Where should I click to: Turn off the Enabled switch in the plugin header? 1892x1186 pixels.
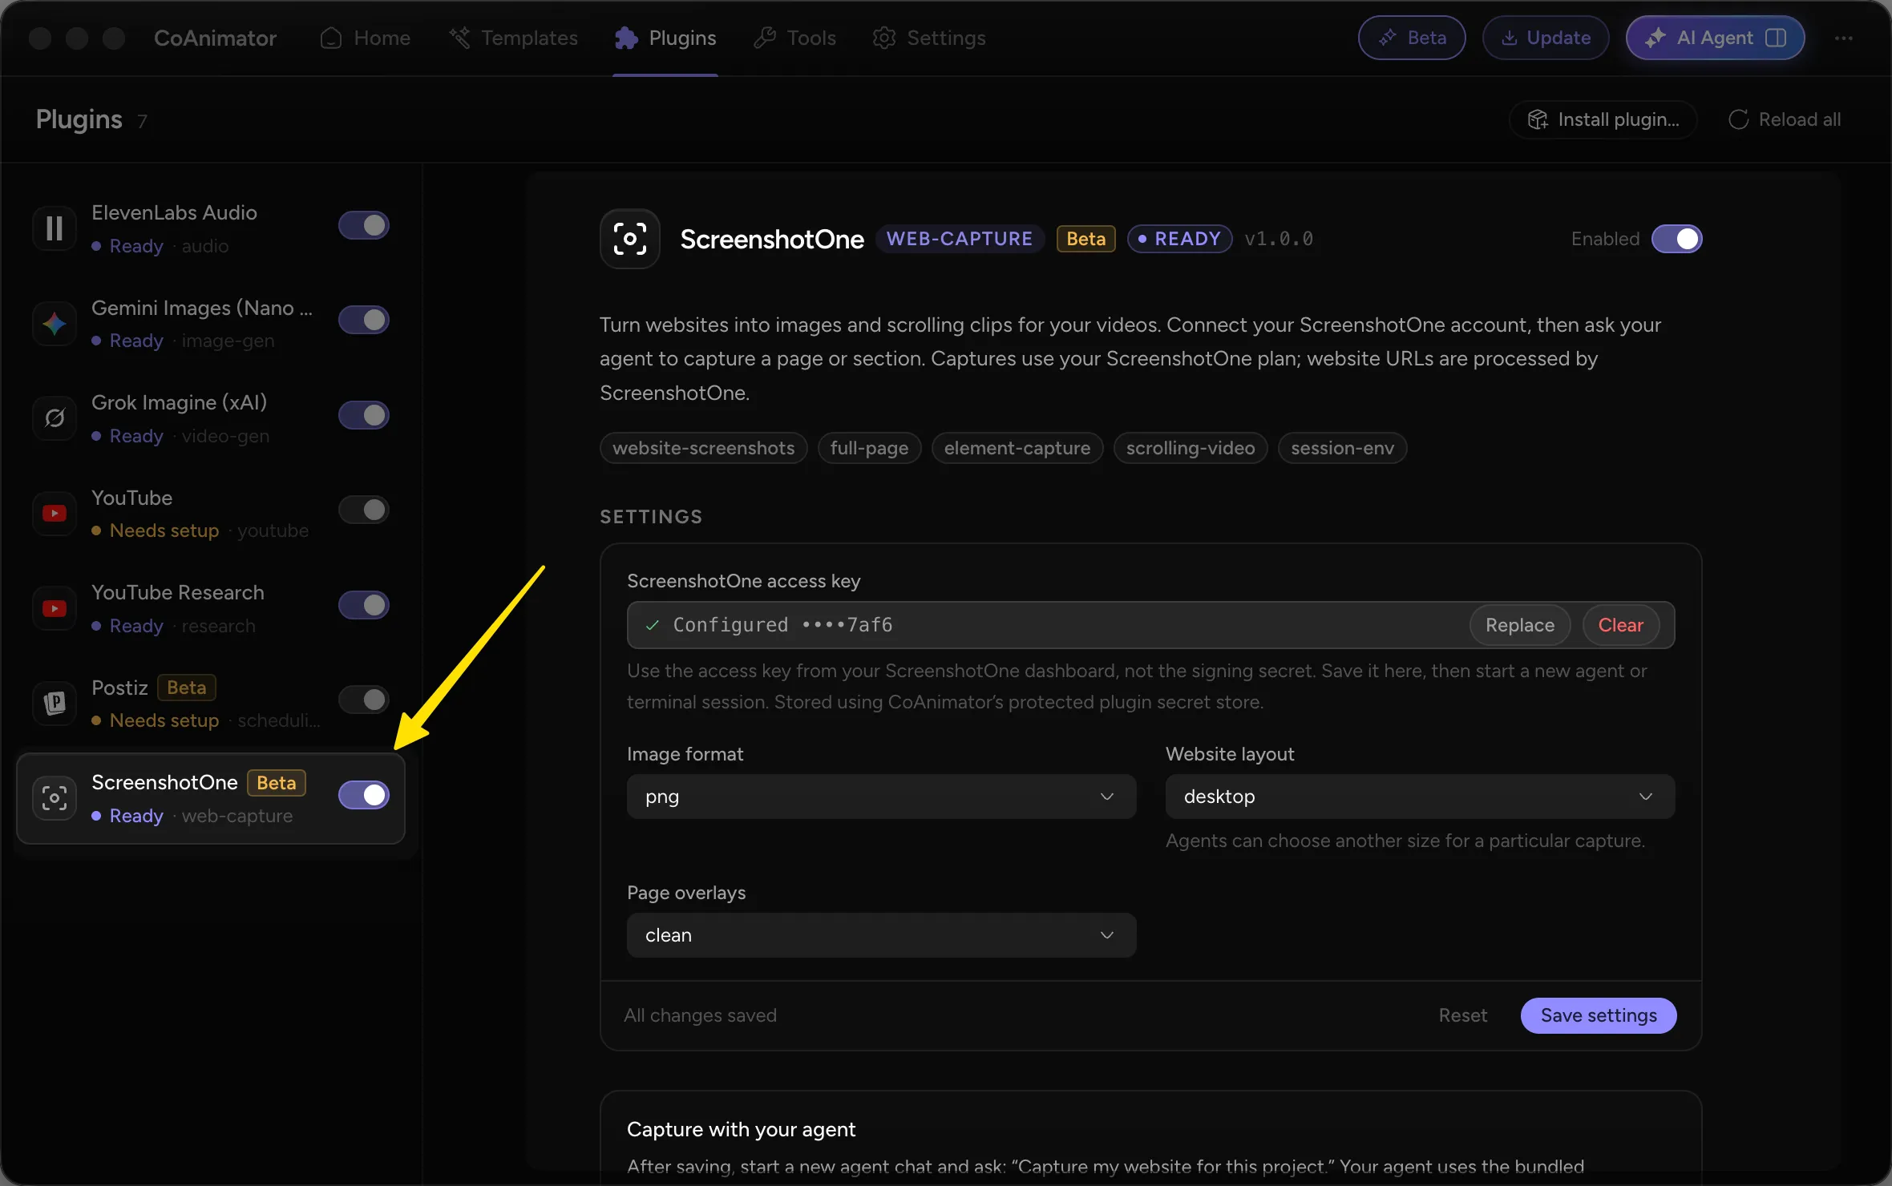[x=1677, y=239]
